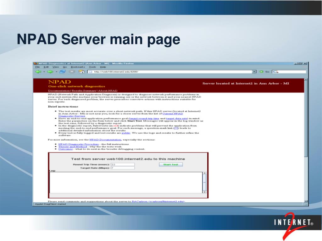The height and width of the screenshot is (241, 322).
Task: Open NPAD Diagnostic Procedure link
Action: [x=78, y=144]
